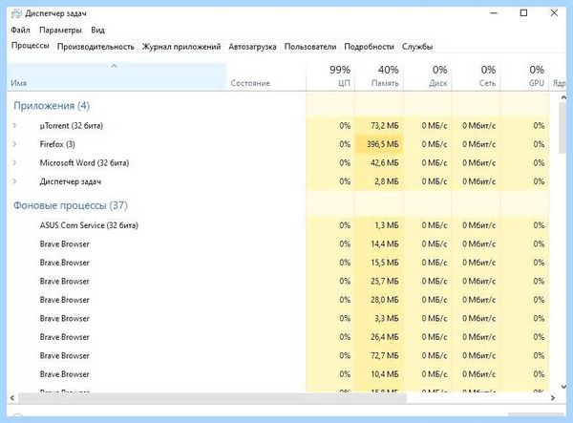This screenshot has width=573, height=423.
Task: Open the Параметры menu
Action: pos(60,30)
